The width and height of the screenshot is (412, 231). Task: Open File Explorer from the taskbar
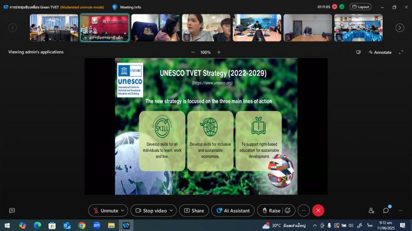(111, 225)
